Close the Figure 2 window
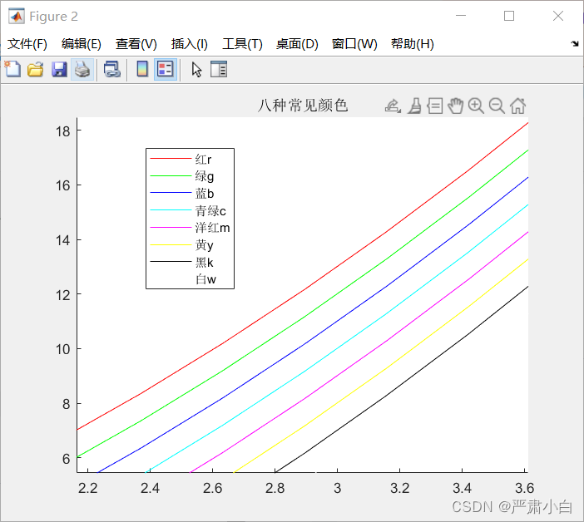The height and width of the screenshot is (522, 584). [558, 16]
